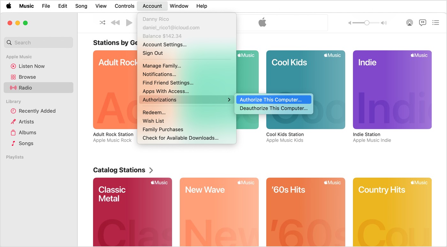Viewport: 447px width, 247px height.
Task: Click Cool Kids Station title text
Action: coord(285,134)
